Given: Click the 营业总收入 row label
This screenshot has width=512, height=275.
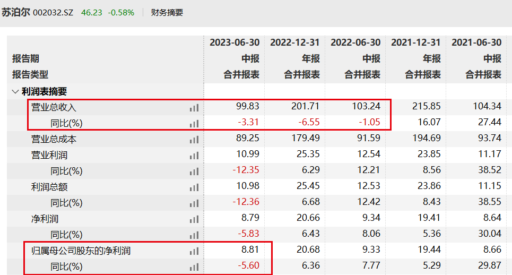Looking at the screenshot, I should coord(54,108).
